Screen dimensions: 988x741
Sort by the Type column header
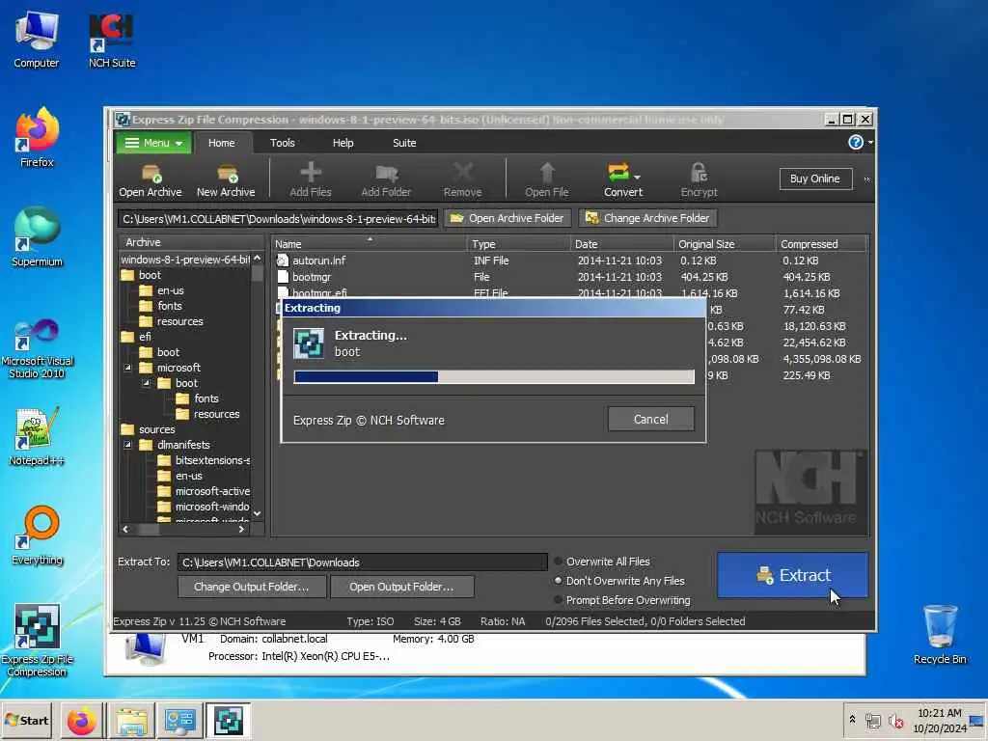point(518,244)
